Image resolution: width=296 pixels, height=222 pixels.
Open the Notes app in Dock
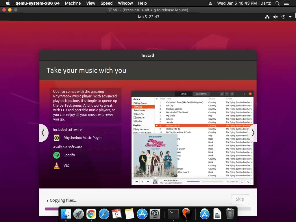click(129, 214)
